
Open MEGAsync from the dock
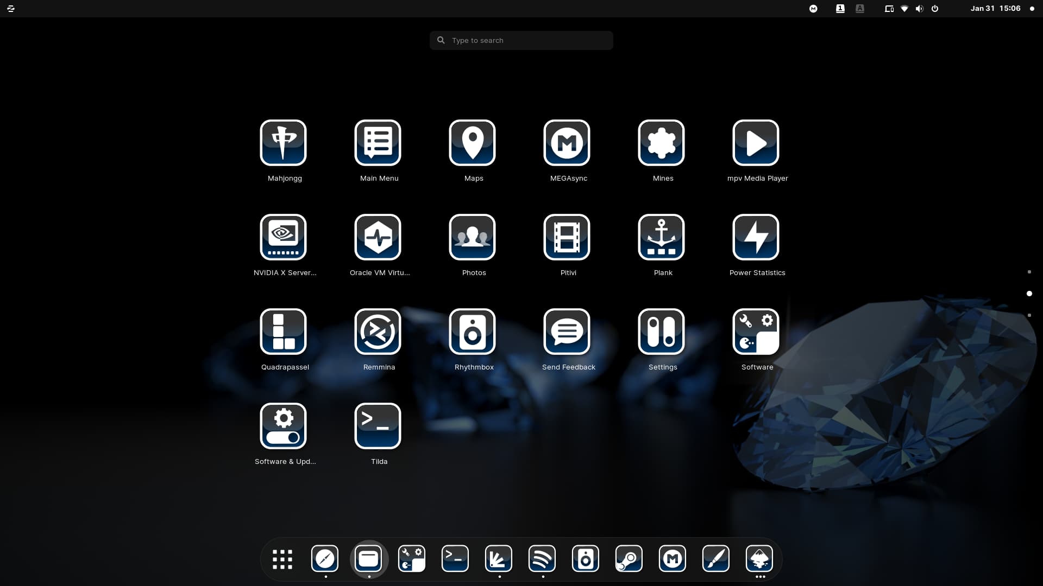point(673,559)
